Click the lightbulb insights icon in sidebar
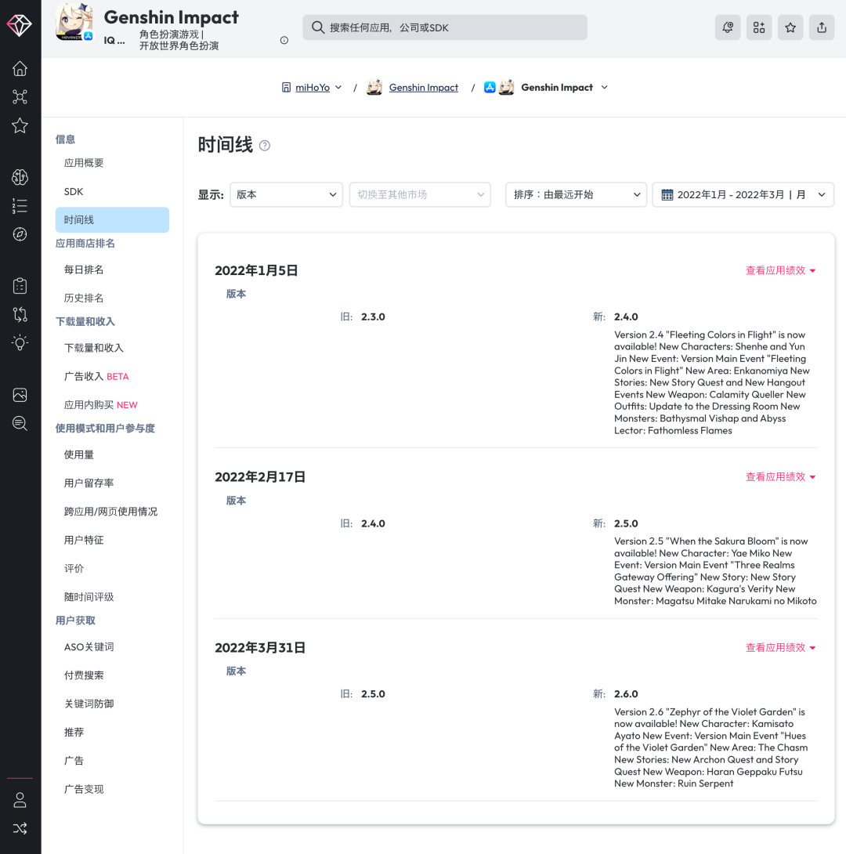Image resolution: width=846 pixels, height=854 pixels. point(20,342)
